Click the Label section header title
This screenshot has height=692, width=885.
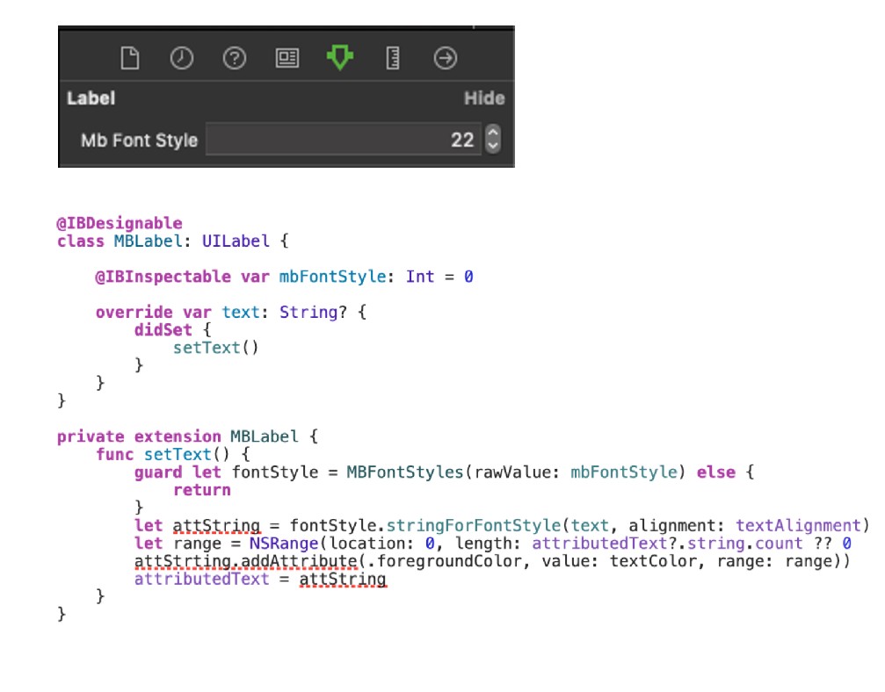[91, 98]
